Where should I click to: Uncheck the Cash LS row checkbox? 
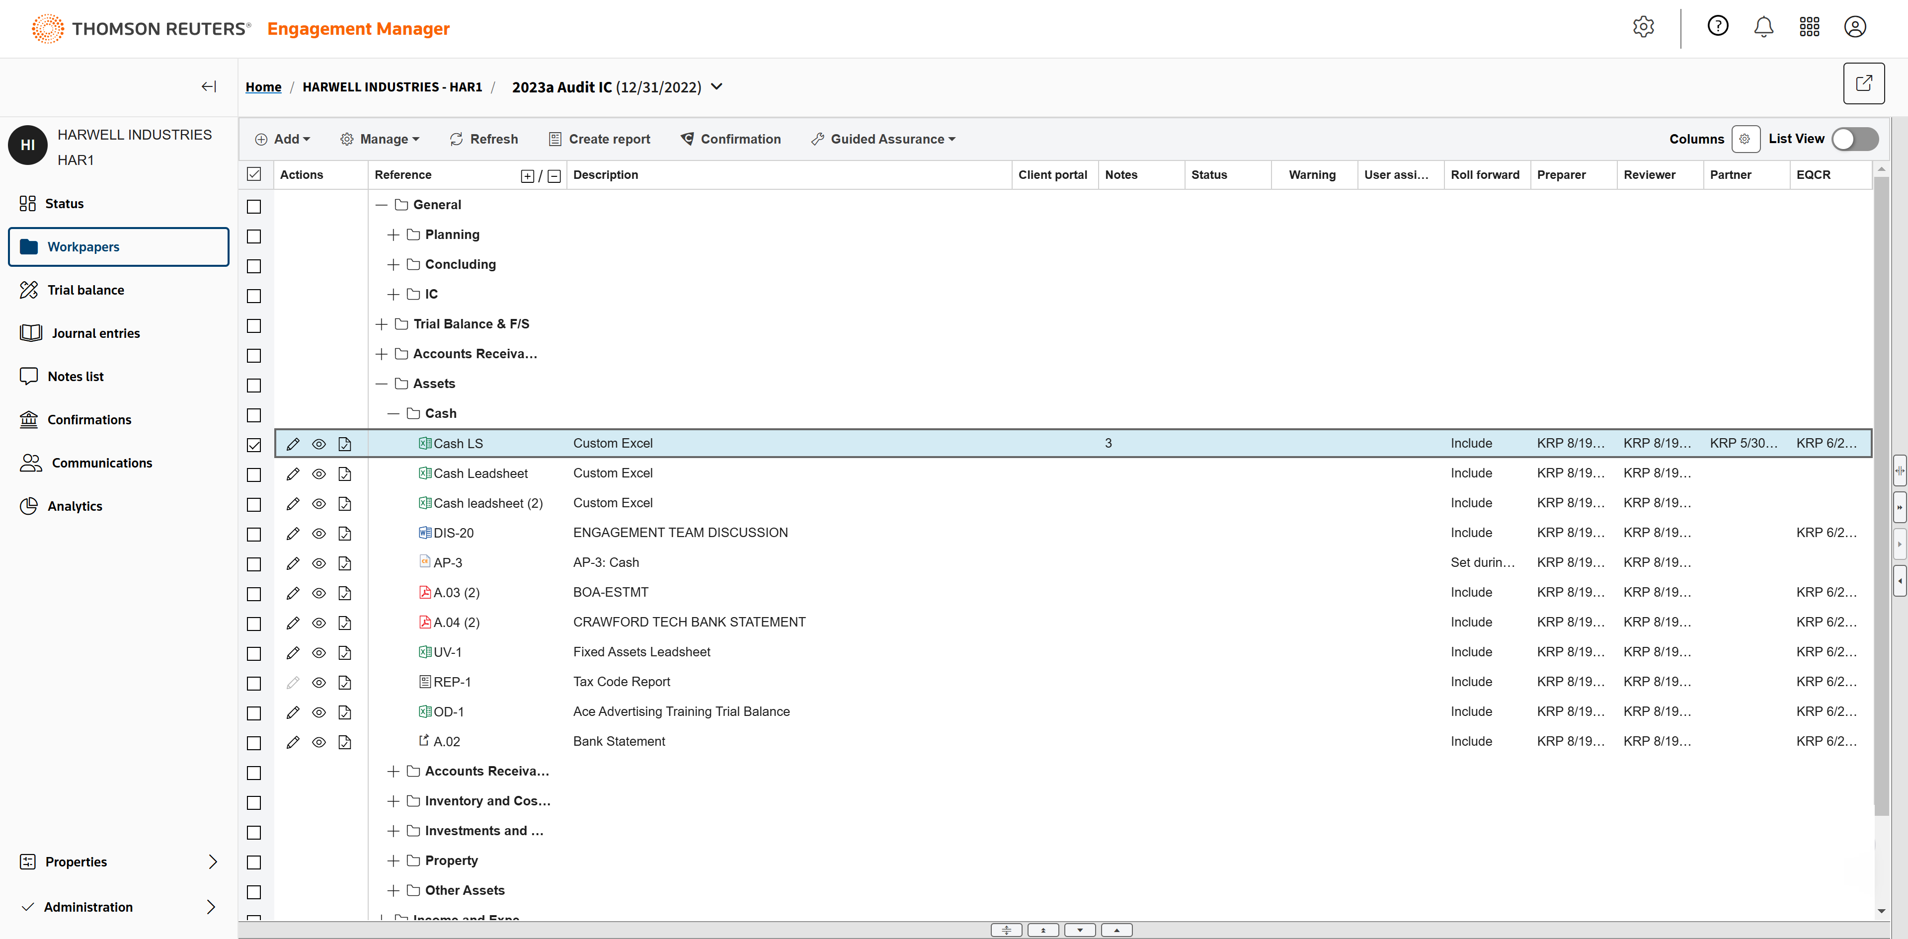pyautogui.click(x=254, y=444)
